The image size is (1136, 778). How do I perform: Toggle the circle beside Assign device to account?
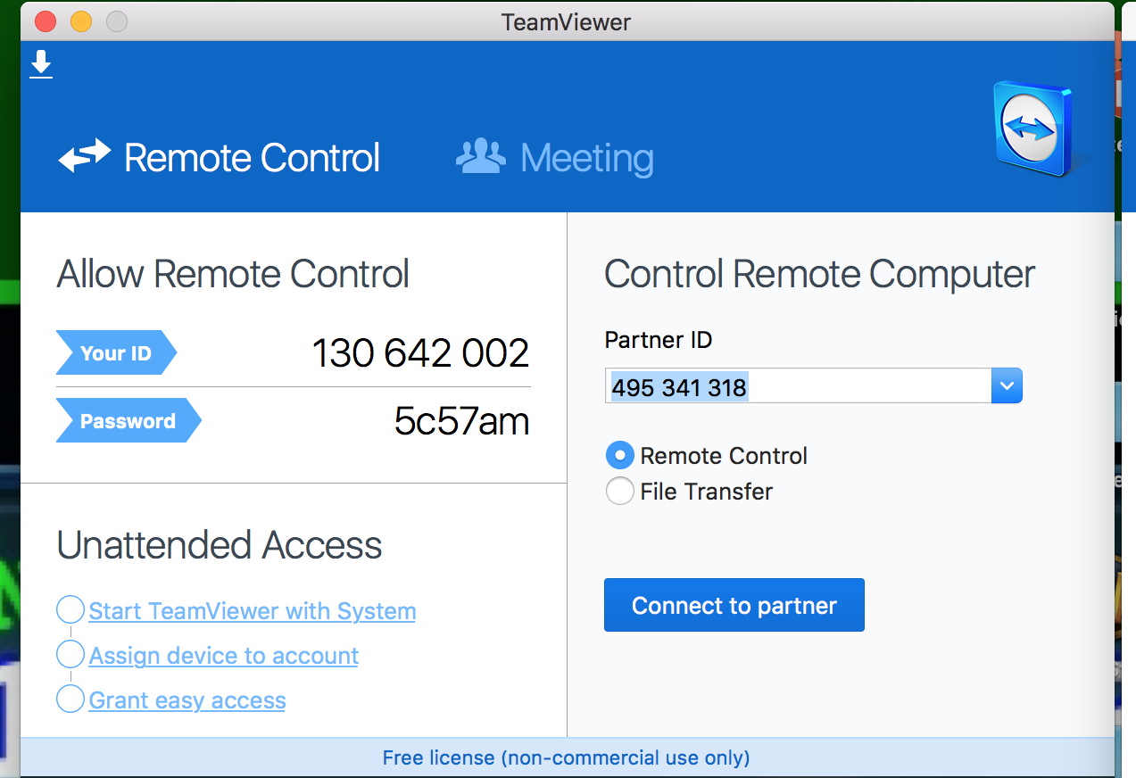(x=70, y=655)
